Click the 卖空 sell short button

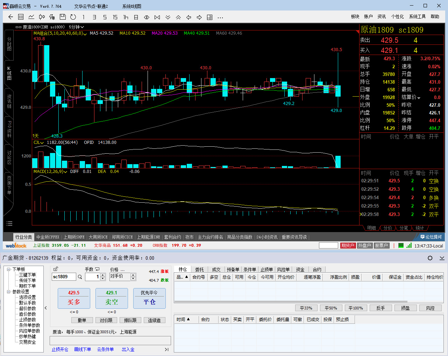click(x=112, y=298)
